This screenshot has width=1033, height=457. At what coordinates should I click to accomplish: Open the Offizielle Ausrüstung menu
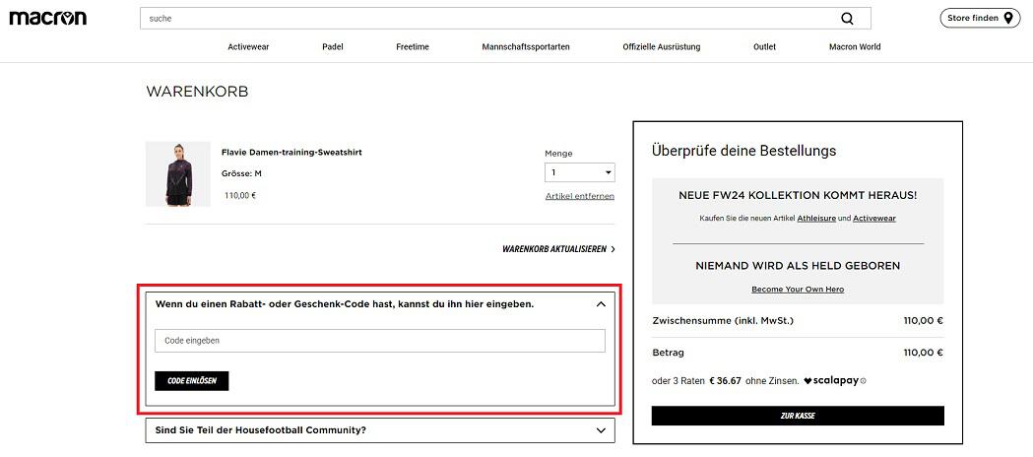tap(662, 46)
